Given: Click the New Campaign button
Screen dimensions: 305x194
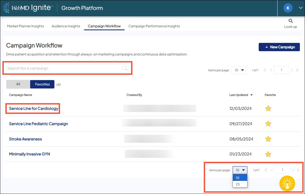Looking at the screenshot, I should pyautogui.click(x=279, y=47).
